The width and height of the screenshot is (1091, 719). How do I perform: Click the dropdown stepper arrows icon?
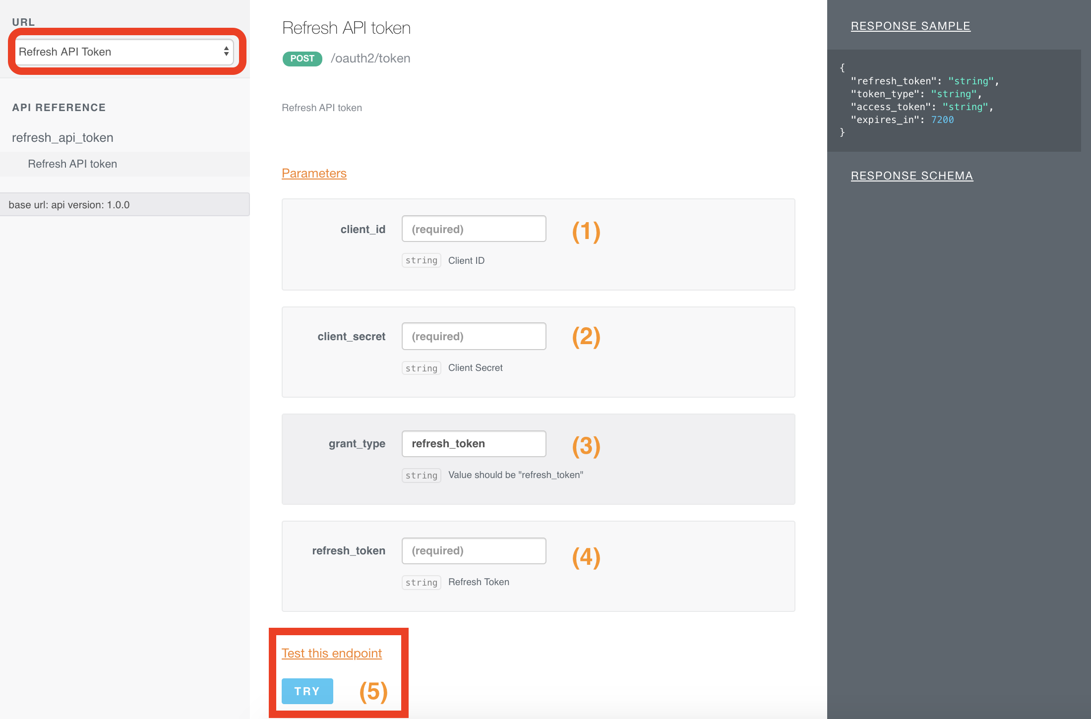226,52
